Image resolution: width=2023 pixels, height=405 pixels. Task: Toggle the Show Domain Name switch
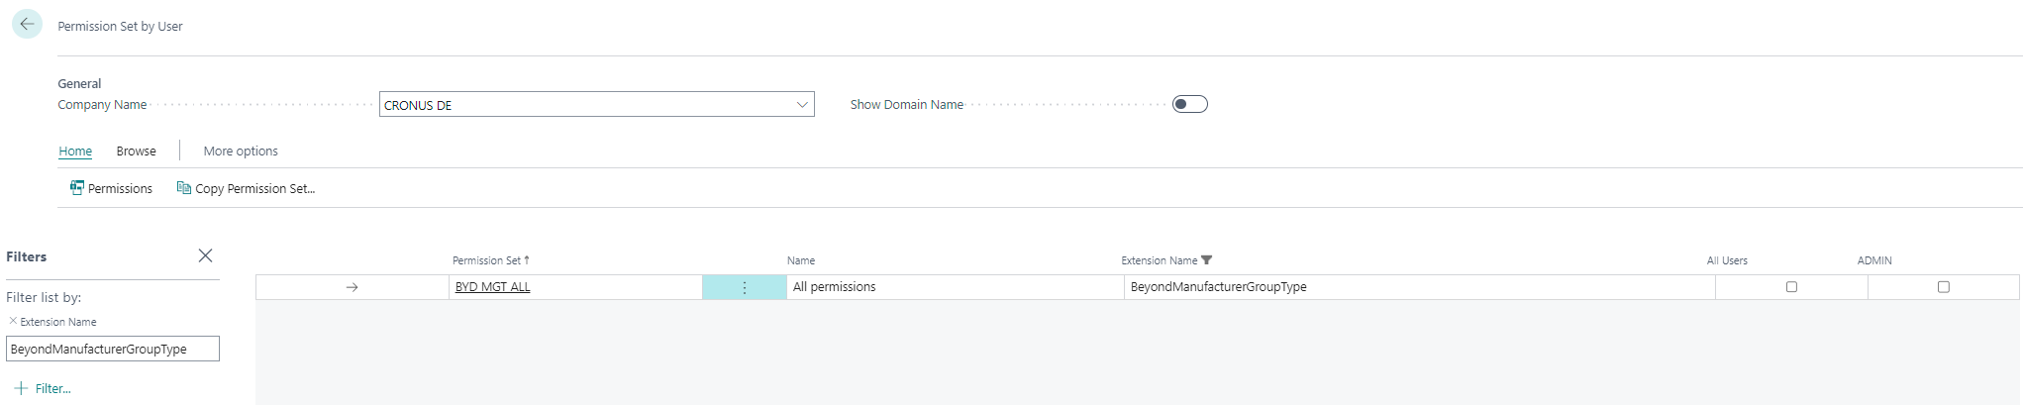(1189, 104)
